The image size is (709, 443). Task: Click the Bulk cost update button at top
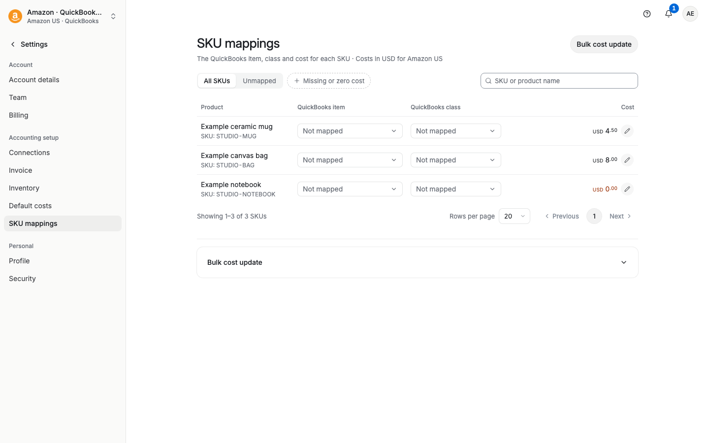604,44
